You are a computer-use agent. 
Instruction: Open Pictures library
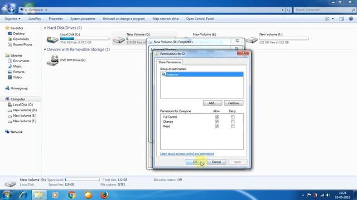18,72
